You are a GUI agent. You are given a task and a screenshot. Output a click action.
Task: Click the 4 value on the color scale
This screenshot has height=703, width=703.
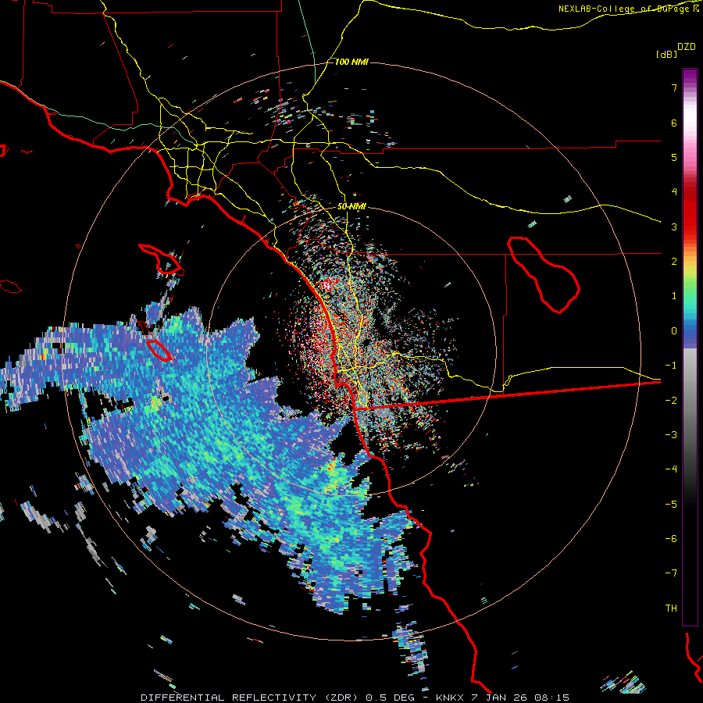pyautogui.click(x=674, y=192)
